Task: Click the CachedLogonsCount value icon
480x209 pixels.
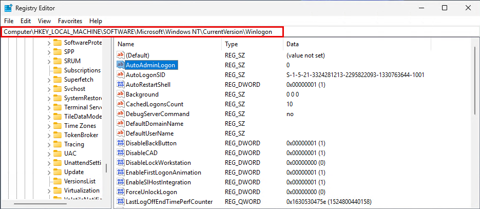Action: click(x=121, y=104)
